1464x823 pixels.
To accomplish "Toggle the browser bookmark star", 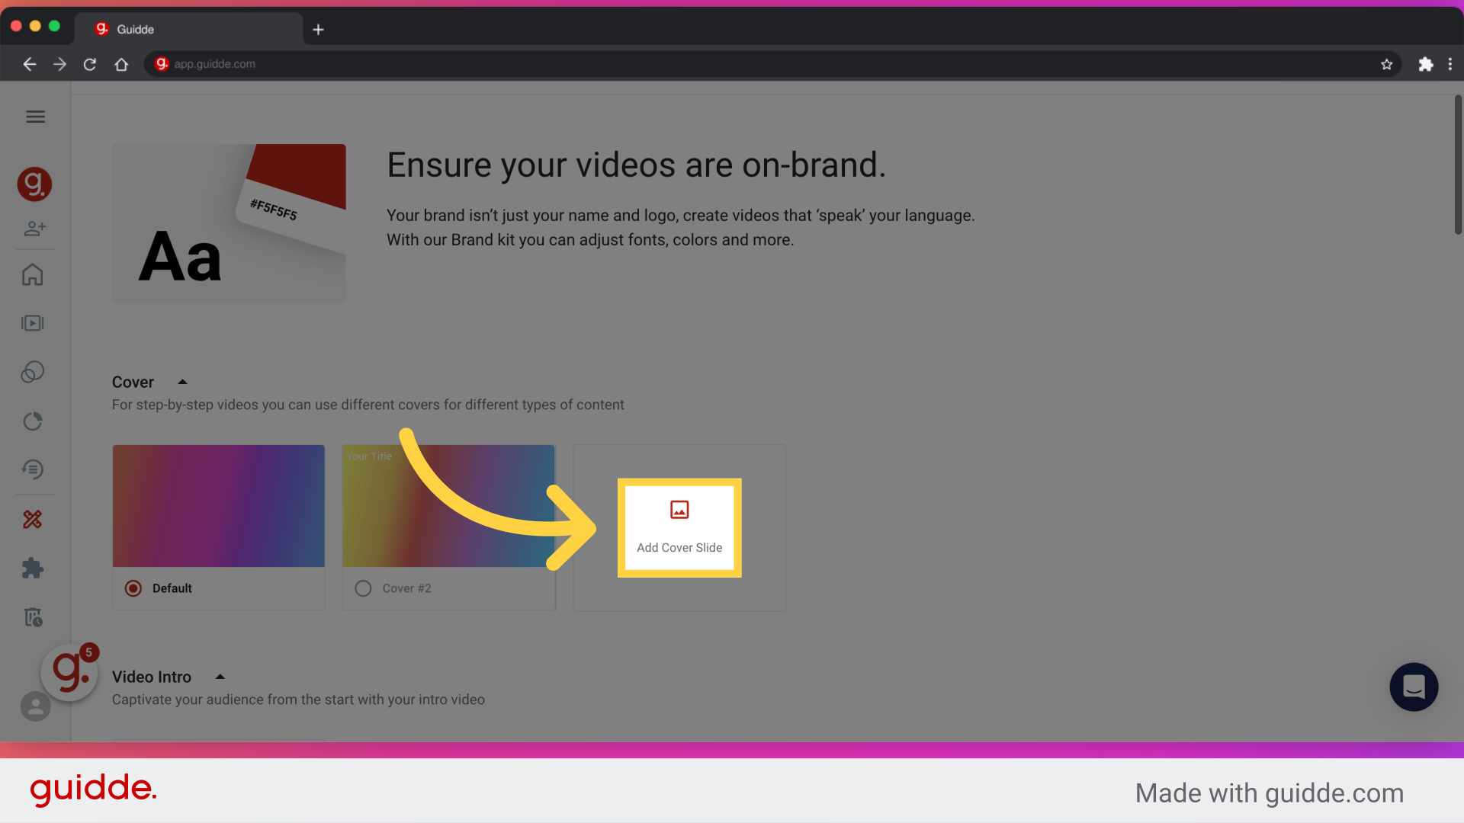I will coord(1387,64).
